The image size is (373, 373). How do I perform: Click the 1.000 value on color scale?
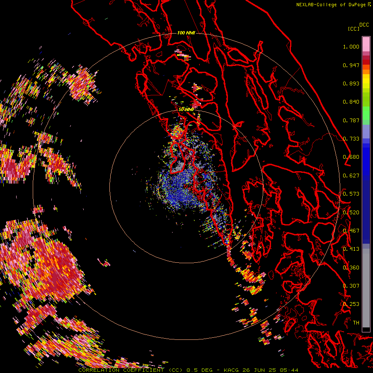351,46
